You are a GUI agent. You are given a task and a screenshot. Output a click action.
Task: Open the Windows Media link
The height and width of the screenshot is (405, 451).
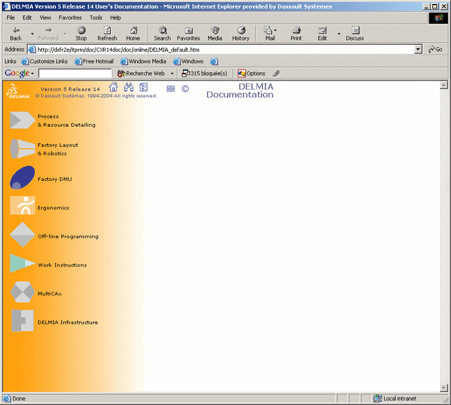(x=143, y=61)
